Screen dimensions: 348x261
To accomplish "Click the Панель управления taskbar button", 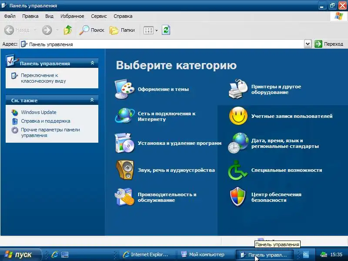I will pos(264,255).
